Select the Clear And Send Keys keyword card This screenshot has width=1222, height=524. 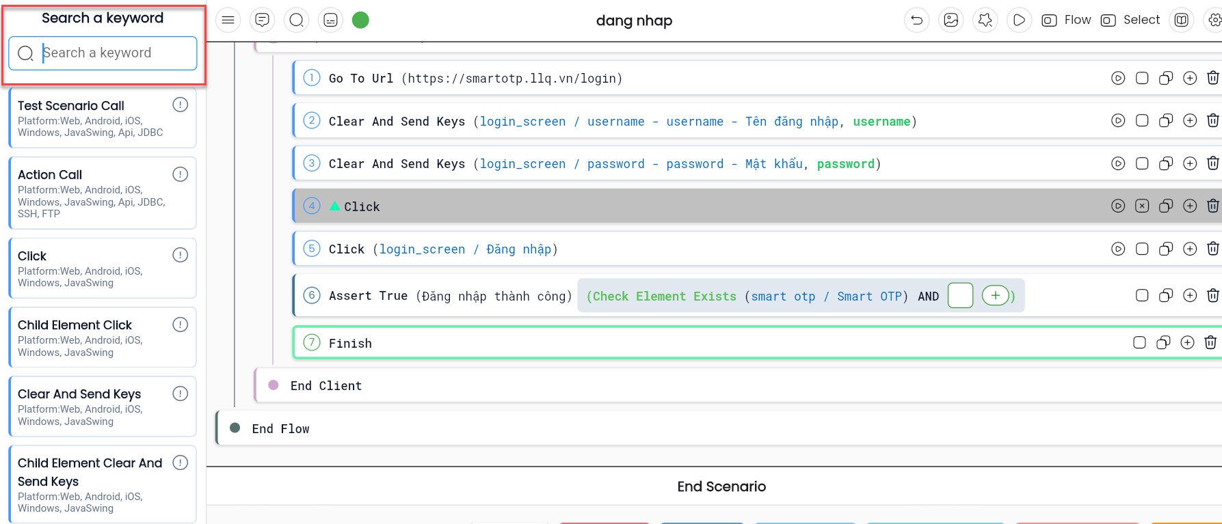(103, 406)
